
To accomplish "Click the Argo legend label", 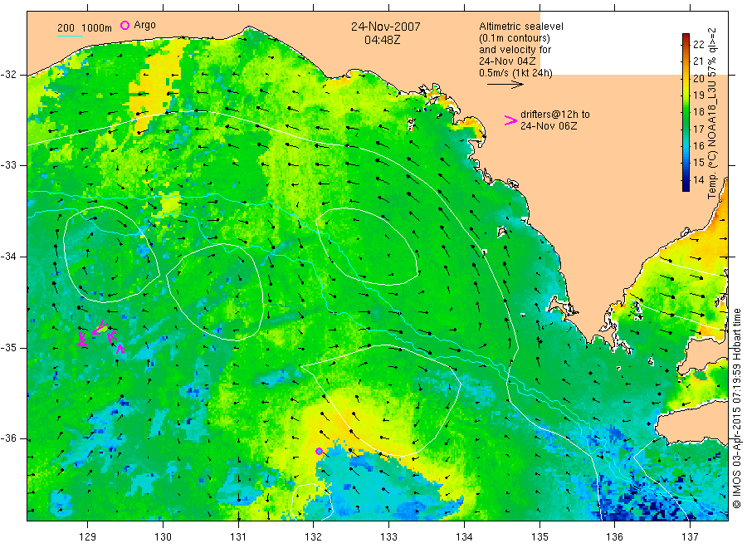I will 144,25.
